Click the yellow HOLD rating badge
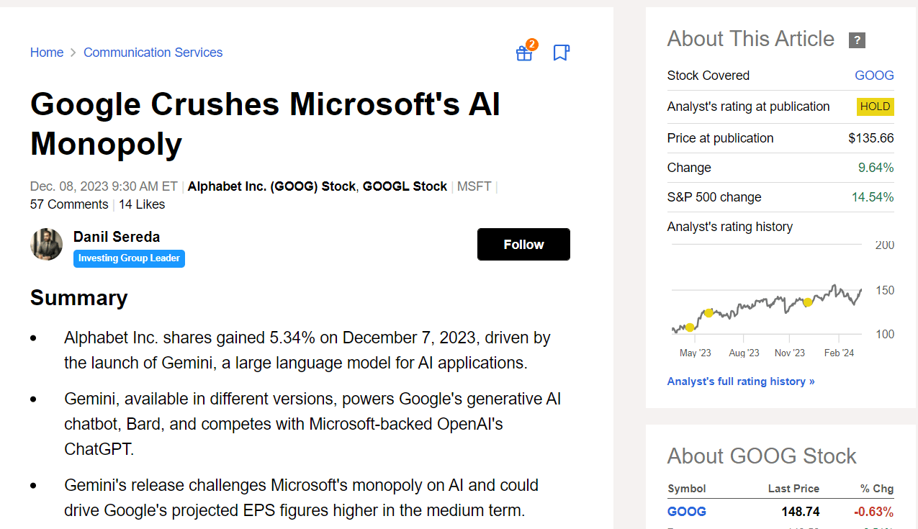The image size is (918, 529). [875, 107]
